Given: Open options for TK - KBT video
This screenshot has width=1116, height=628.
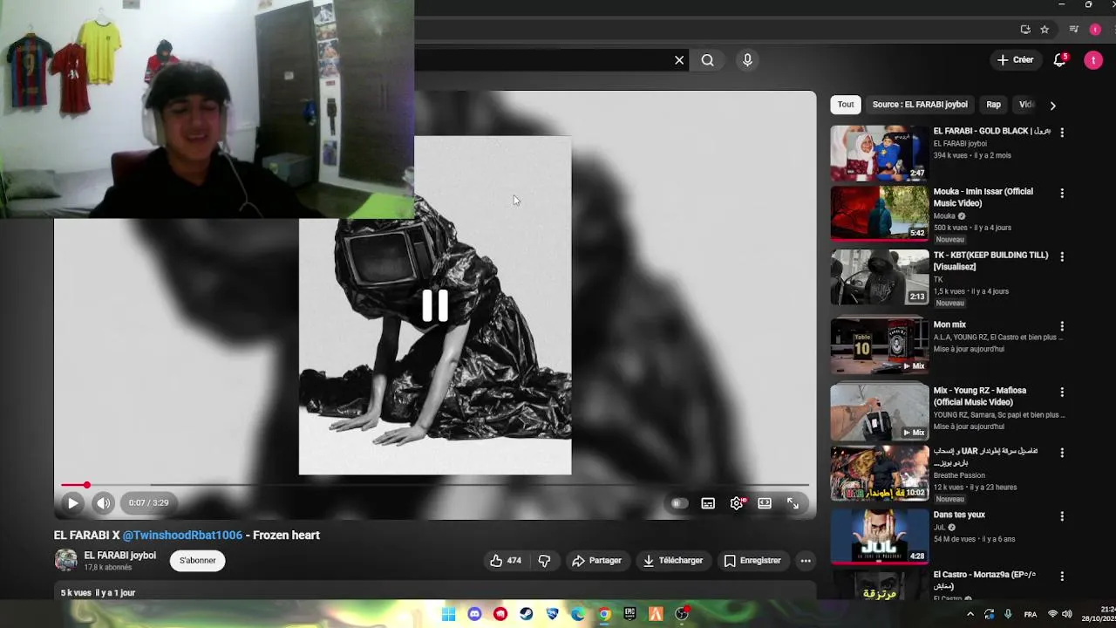Looking at the screenshot, I should click(x=1062, y=256).
